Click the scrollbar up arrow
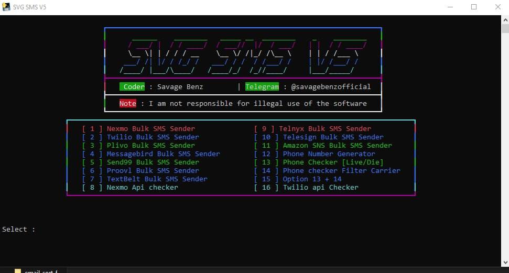509x273 pixels. pos(505,20)
